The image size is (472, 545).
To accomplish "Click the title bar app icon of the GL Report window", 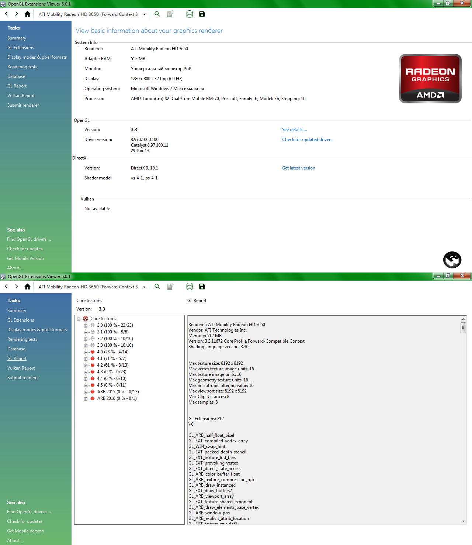I will tap(3, 277).
